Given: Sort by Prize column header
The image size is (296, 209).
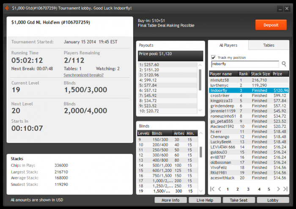Looking at the screenshot, I should (x=280, y=74).
